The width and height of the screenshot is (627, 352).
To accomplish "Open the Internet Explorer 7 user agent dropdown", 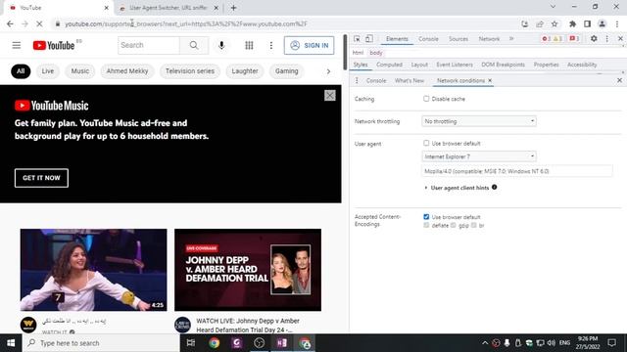I will [479, 156].
